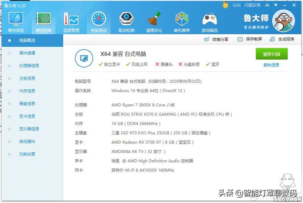The height and width of the screenshot is (203, 303).
Task: Click the 网卡 row label
Action: click(79, 171)
